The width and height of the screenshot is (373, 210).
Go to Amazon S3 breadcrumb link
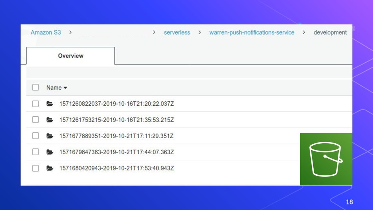pyautogui.click(x=46, y=32)
